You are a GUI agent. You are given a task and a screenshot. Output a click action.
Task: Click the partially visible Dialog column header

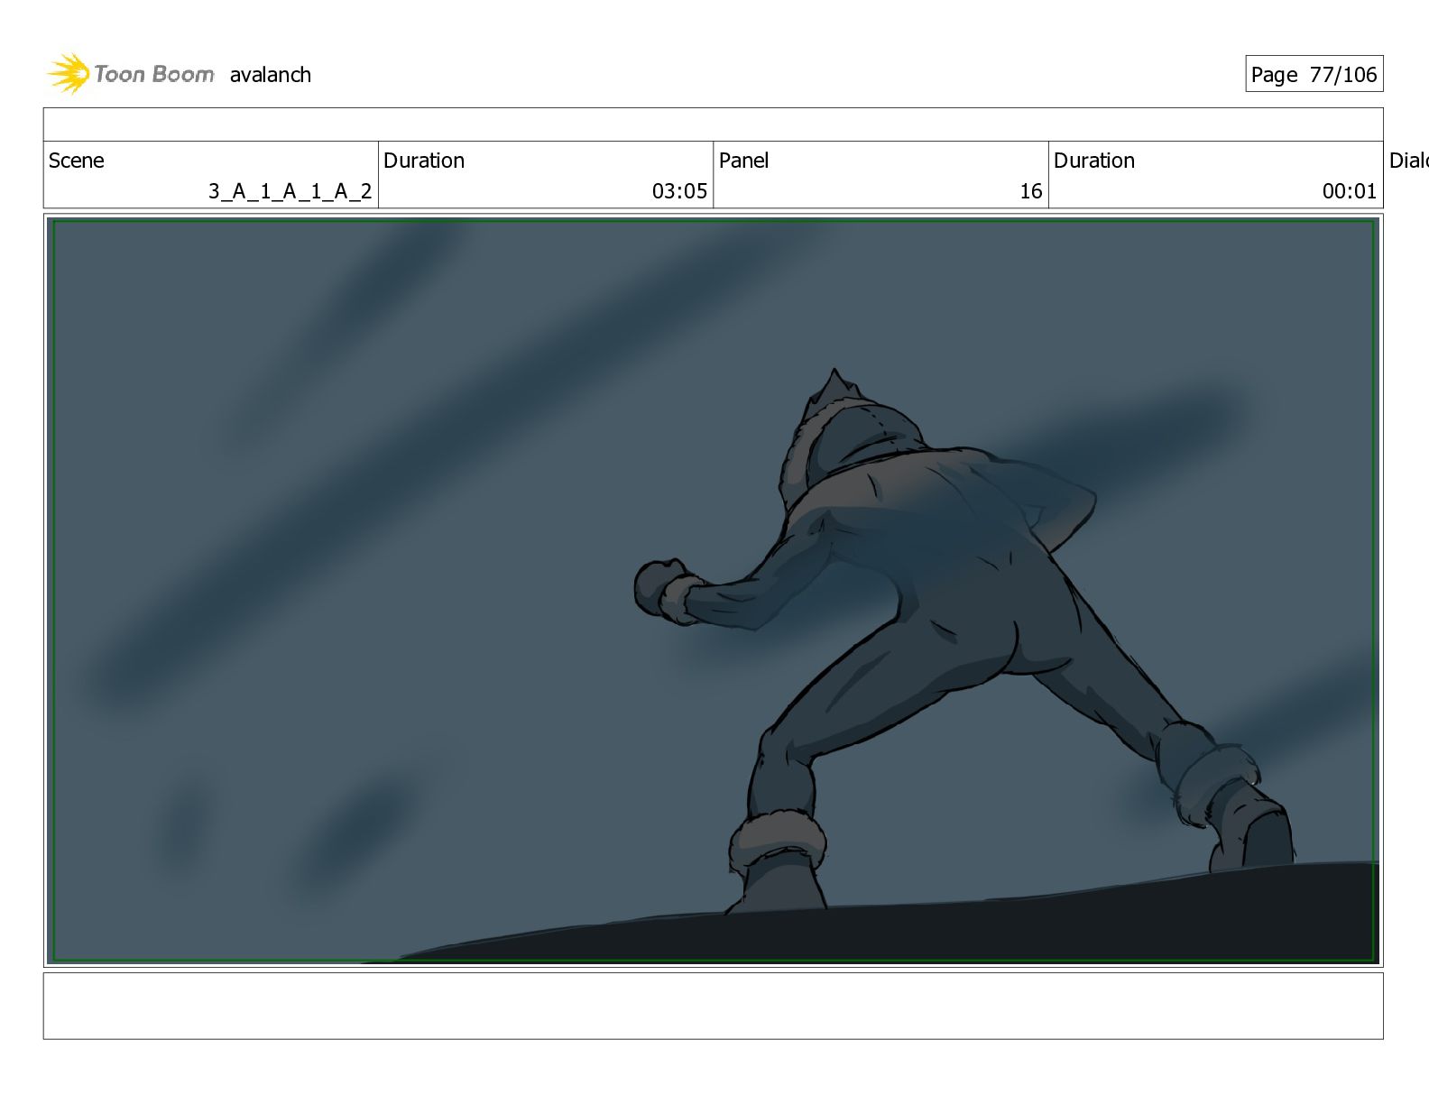[1408, 161]
